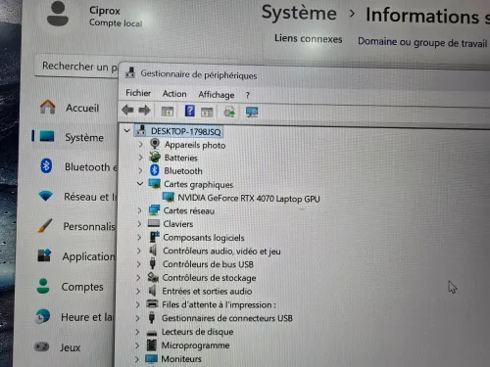Screen dimensions: 490x367
Task: Scan for hardware changes monitor icon
Action: 252,113
